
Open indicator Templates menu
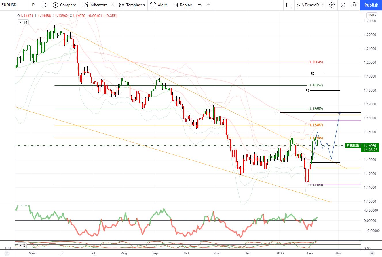click(x=132, y=5)
